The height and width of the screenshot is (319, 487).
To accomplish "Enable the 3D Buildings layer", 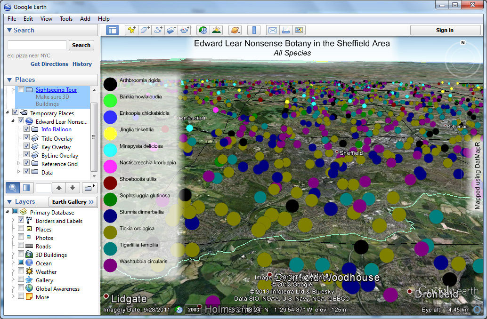I will pos(20,255).
